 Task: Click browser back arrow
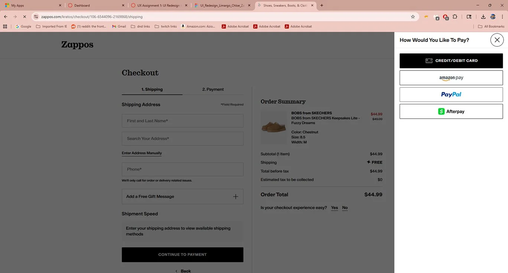coord(6,17)
